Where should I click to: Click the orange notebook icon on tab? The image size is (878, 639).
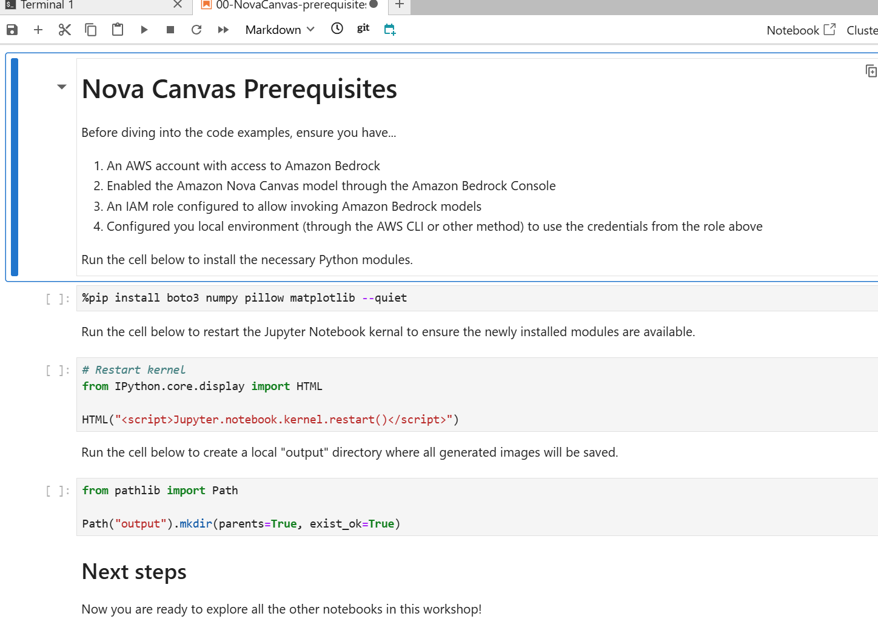(x=206, y=4)
